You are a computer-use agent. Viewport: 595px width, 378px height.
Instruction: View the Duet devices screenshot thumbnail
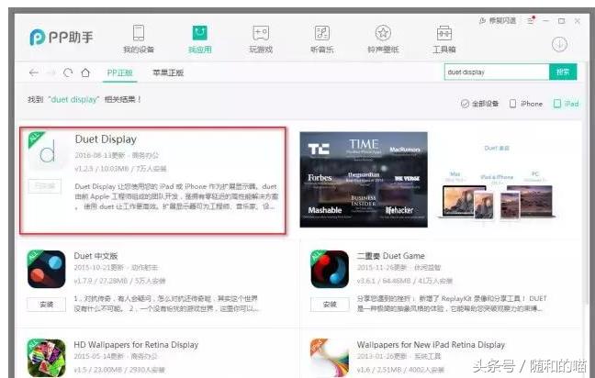click(x=497, y=182)
